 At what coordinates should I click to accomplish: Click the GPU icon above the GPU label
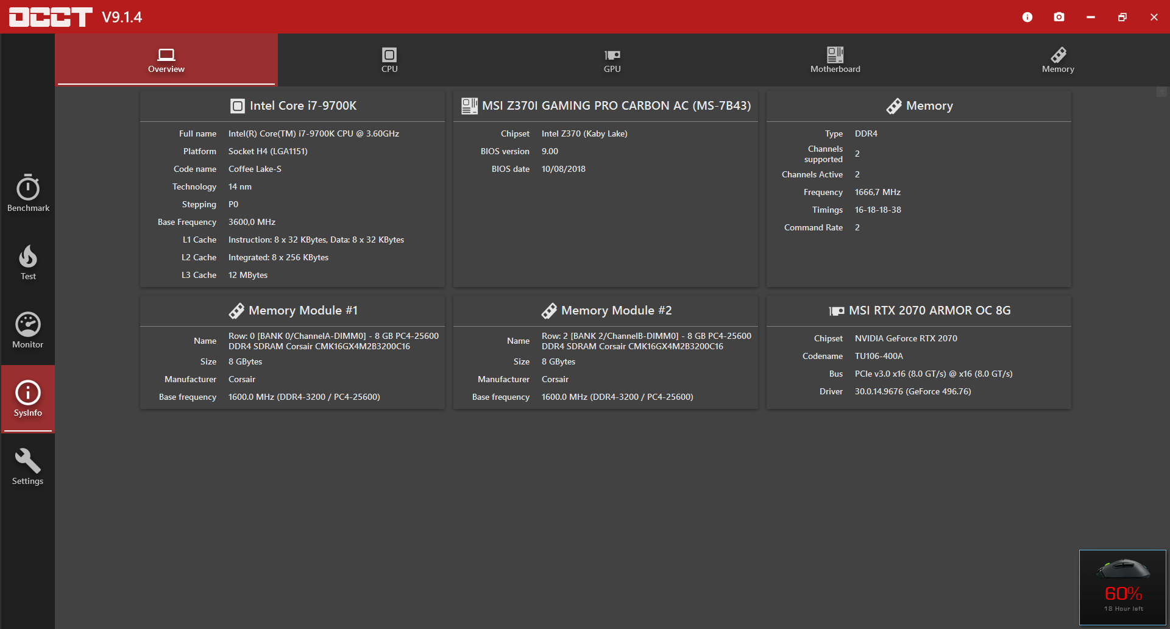[612, 54]
